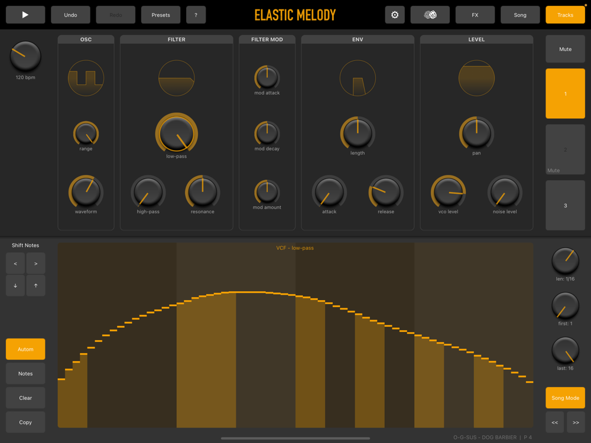The height and width of the screenshot is (443, 591).
Task: Click the FILTER section header
Action: 176,39
